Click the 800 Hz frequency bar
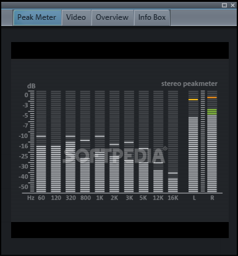 point(85,142)
